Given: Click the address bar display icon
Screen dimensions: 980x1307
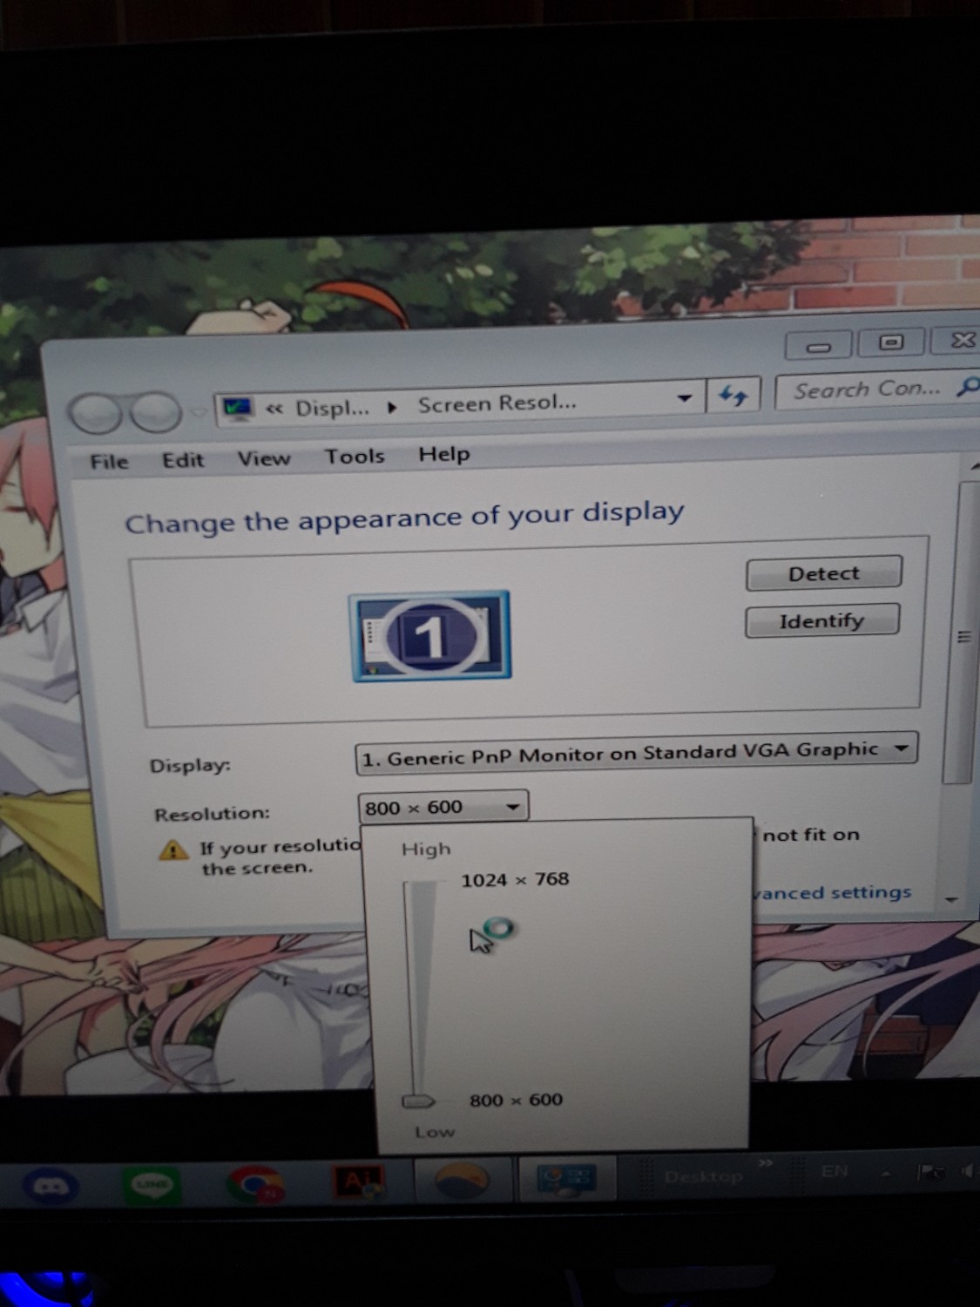Looking at the screenshot, I should click(x=237, y=407).
